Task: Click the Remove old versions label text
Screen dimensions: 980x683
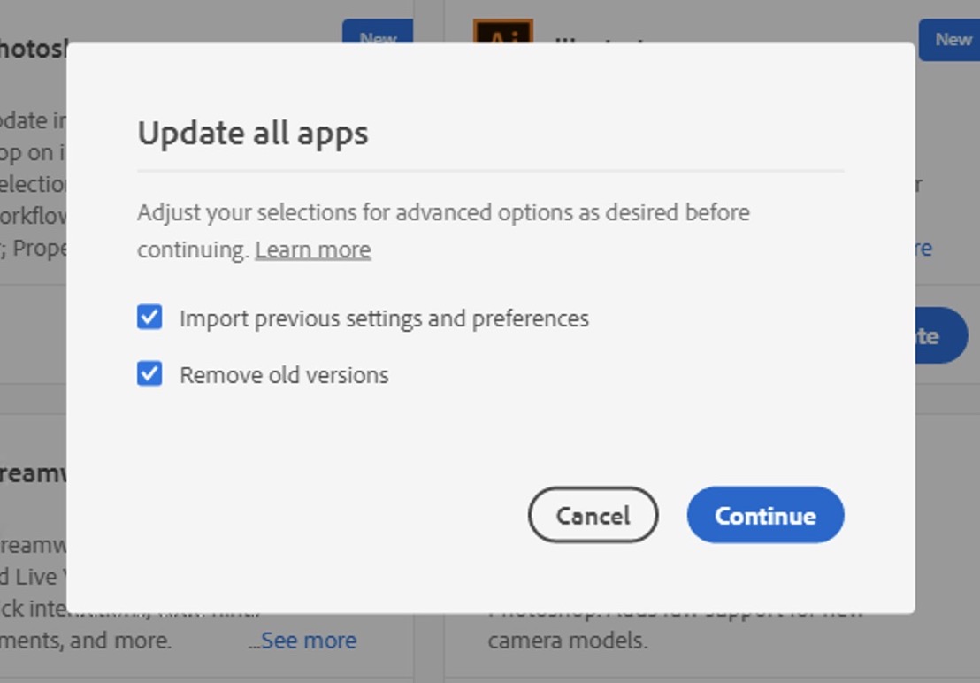Action: tap(284, 375)
